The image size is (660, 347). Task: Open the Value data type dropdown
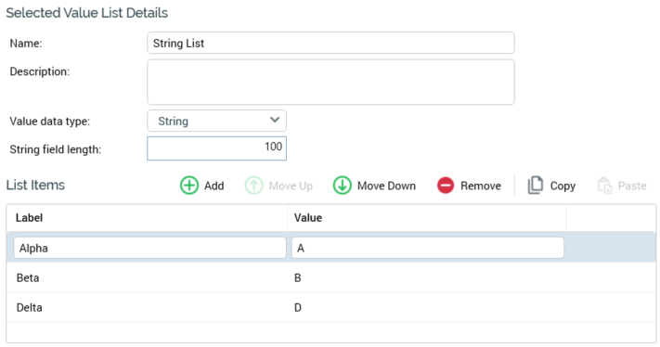click(x=217, y=122)
